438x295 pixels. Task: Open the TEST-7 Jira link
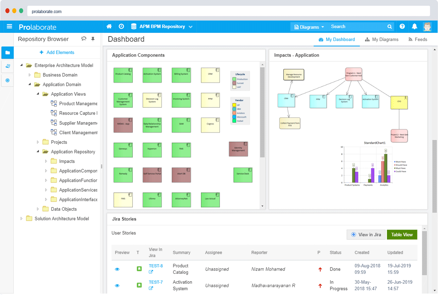point(156,282)
